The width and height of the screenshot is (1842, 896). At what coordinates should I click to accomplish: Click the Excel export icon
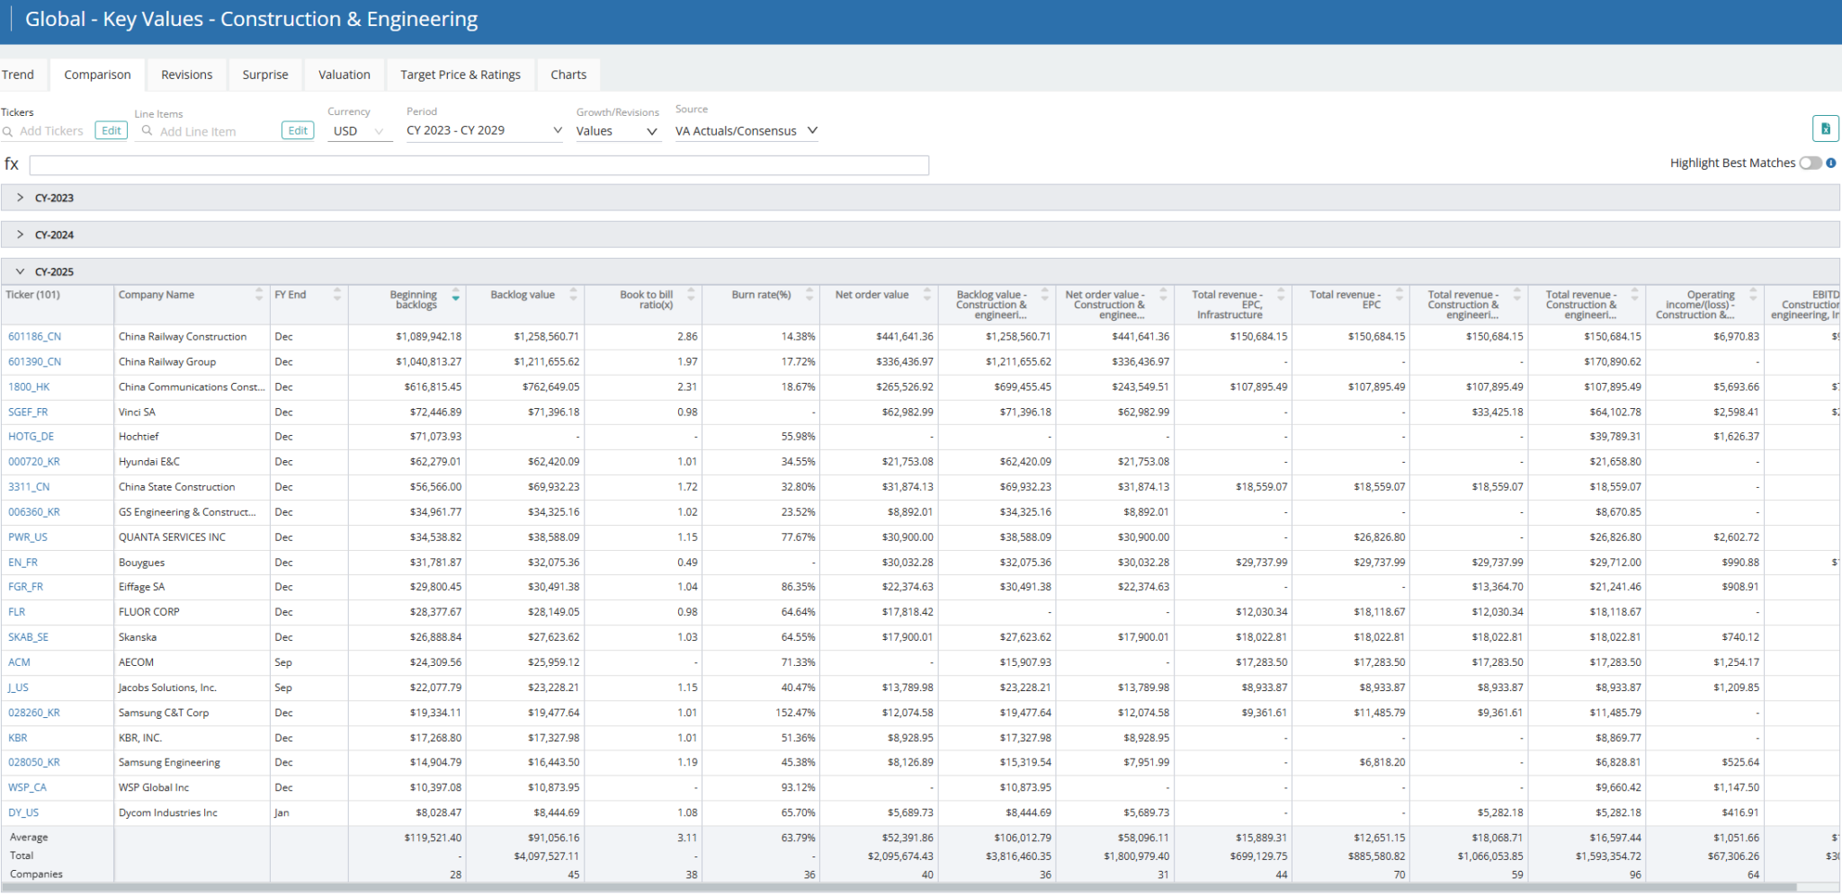(x=1825, y=129)
